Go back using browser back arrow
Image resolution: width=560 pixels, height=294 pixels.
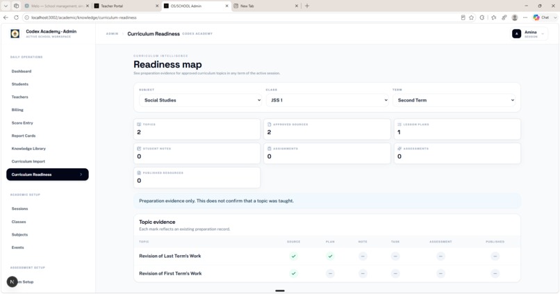tap(6, 17)
